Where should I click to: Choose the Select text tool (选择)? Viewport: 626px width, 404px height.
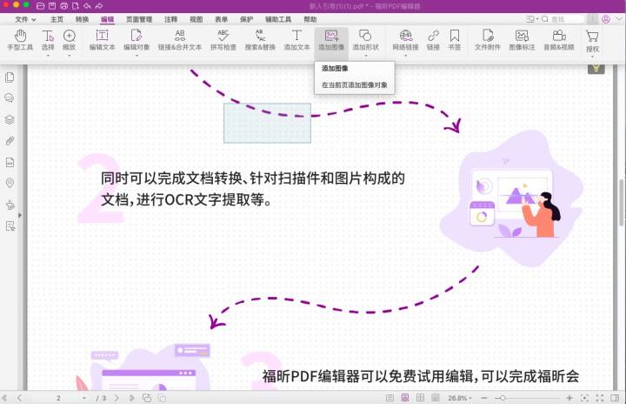pyautogui.click(x=48, y=39)
